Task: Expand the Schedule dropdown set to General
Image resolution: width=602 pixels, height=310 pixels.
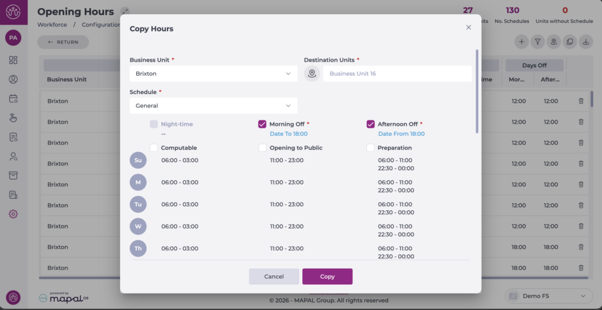Action: (213, 106)
